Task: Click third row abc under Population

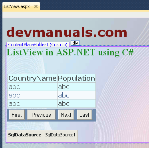Action: (x=76, y=103)
